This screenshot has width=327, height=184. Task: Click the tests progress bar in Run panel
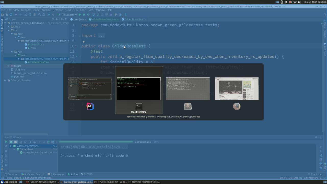pyautogui.click(x=96, y=142)
